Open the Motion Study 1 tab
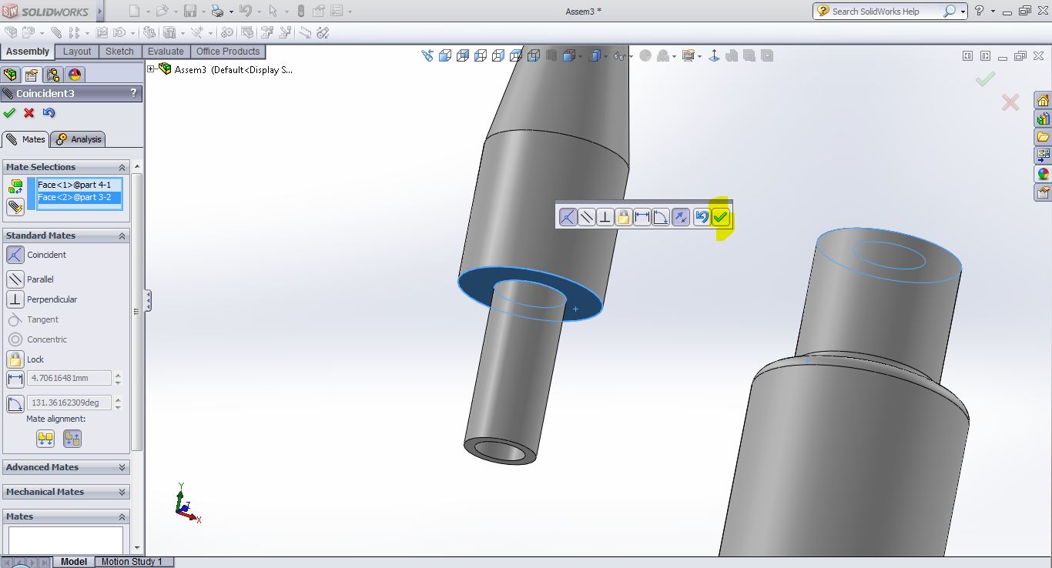1052x568 pixels. click(132, 562)
